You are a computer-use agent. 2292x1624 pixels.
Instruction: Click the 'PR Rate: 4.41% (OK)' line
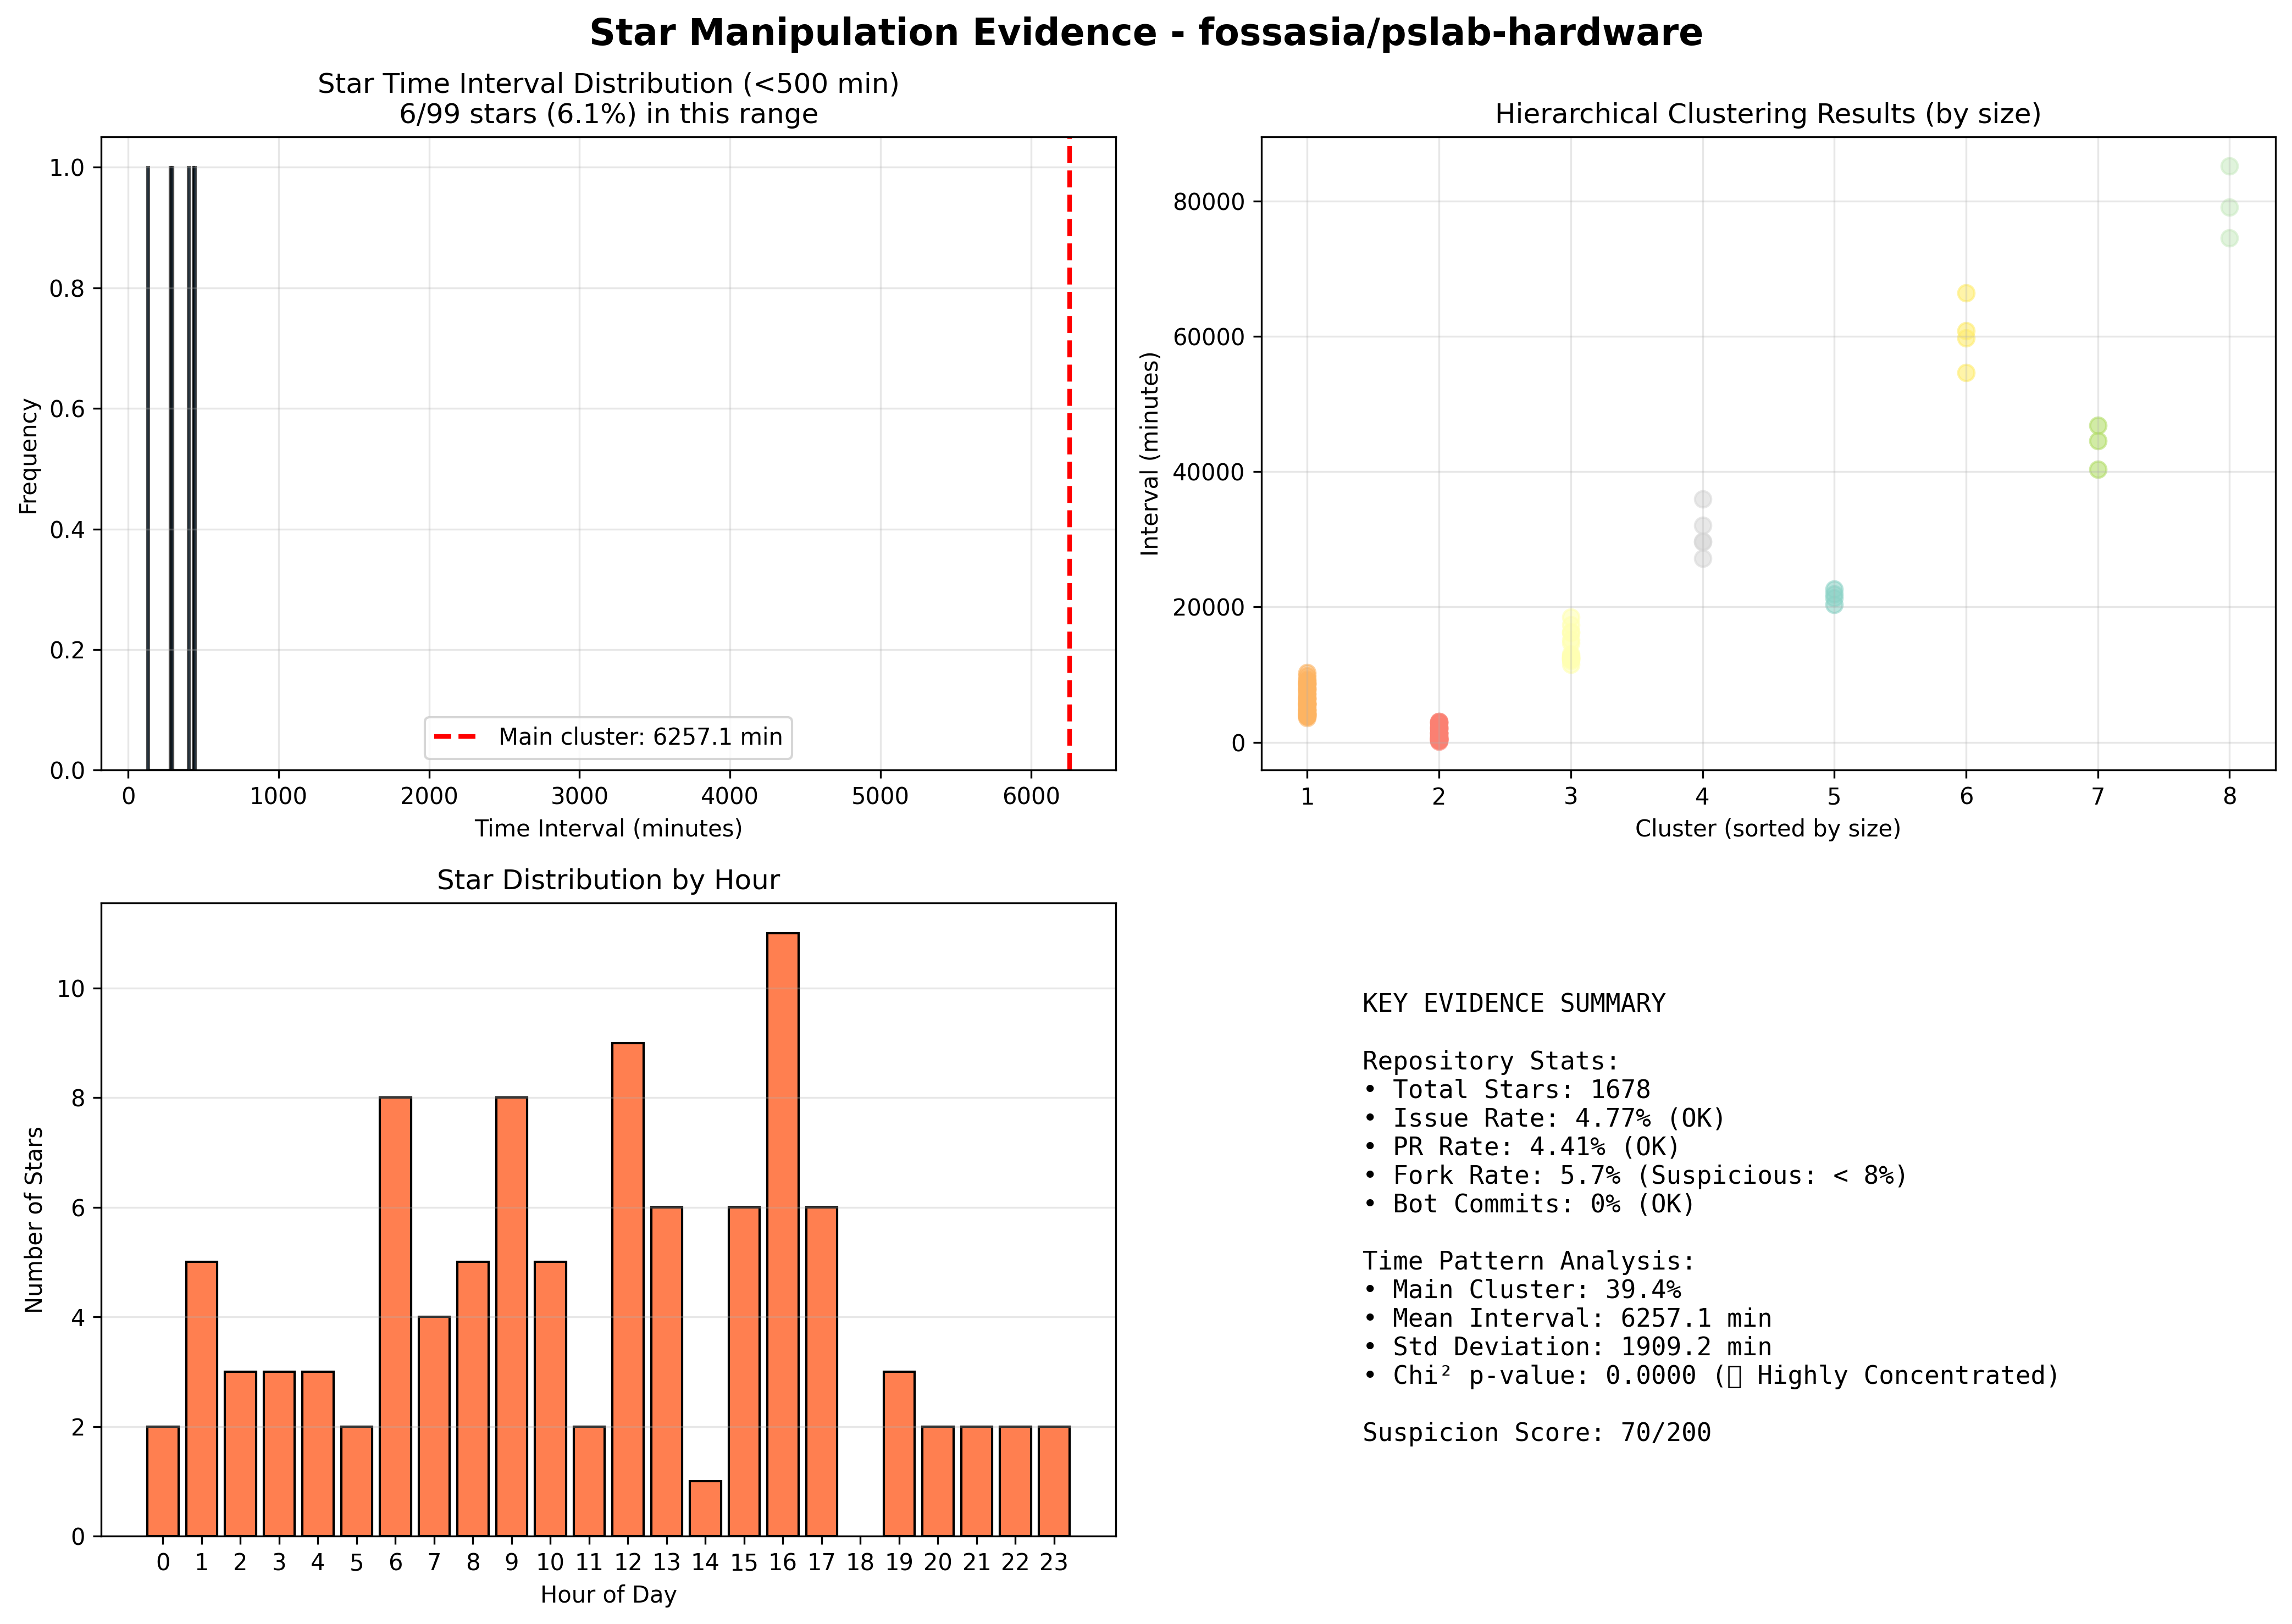point(1521,1147)
